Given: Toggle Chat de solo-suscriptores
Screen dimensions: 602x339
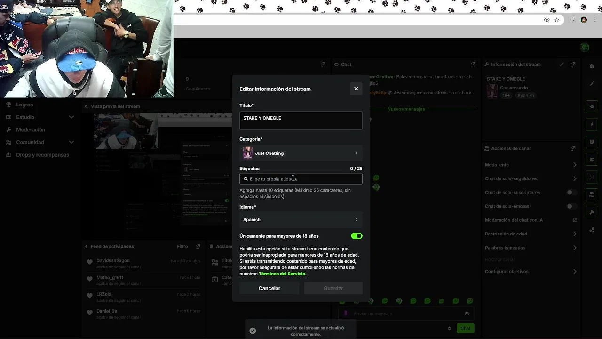Looking at the screenshot, I should 571,193.
